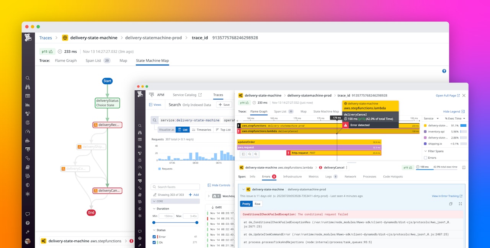The height and width of the screenshot is (248, 490).
Task: Click the zoom out magnifier under the flame graph
Action: (250, 154)
